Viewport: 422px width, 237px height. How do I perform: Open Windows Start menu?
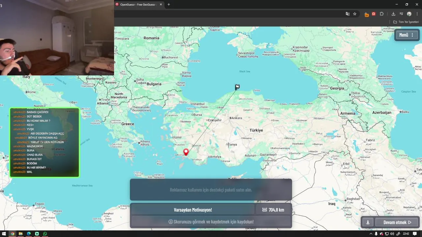pyautogui.click(x=4, y=234)
